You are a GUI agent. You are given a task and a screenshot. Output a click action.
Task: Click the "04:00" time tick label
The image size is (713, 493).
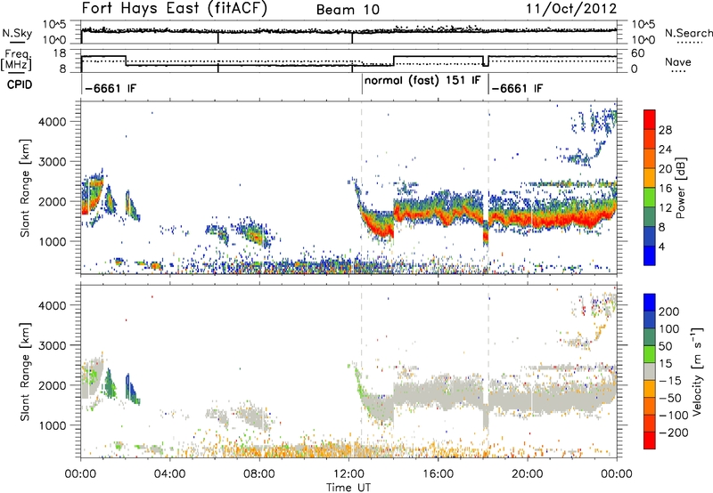[169, 474]
